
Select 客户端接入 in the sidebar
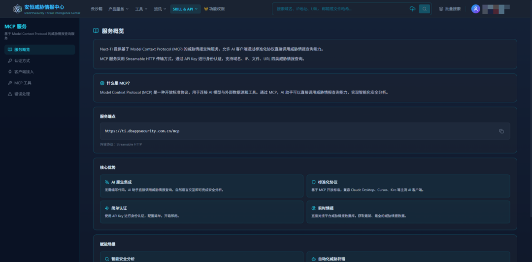[x=40, y=72]
